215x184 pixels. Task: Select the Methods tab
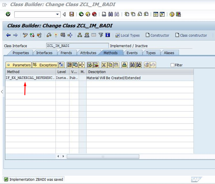pyautogui.click(x=111, y=53)
